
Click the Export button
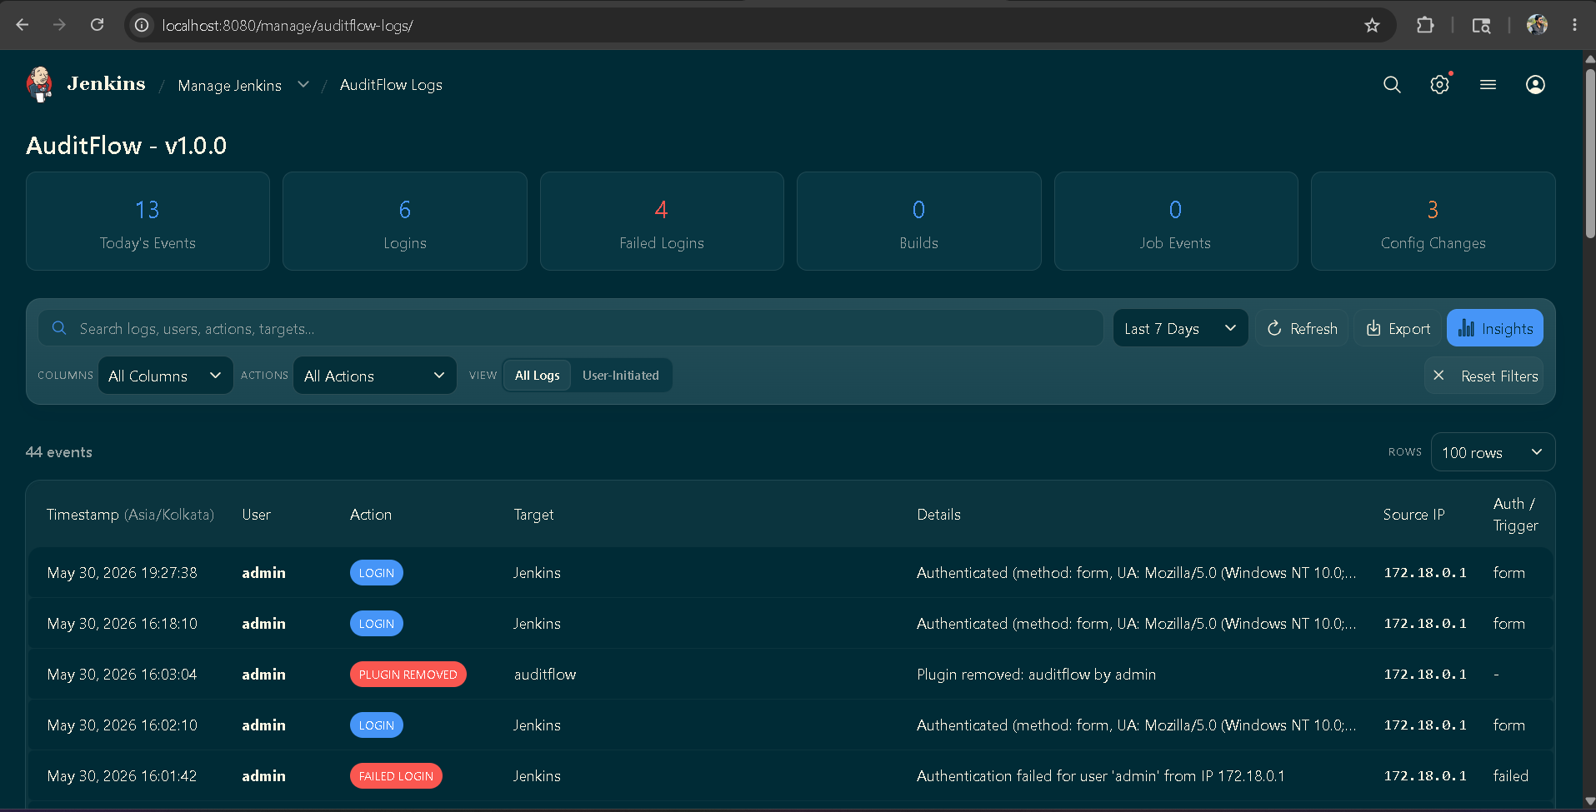point(1398,328)
